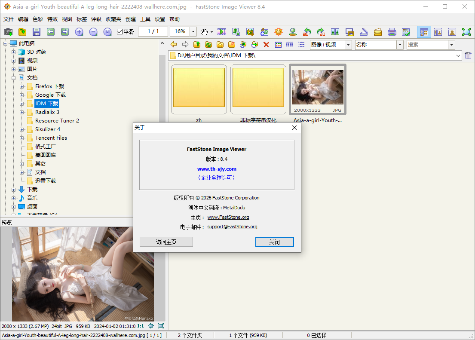This screenshot has width=475, height=340.
Task: Rotate the image right 90 degrees
Action: [x=321, y=32]
